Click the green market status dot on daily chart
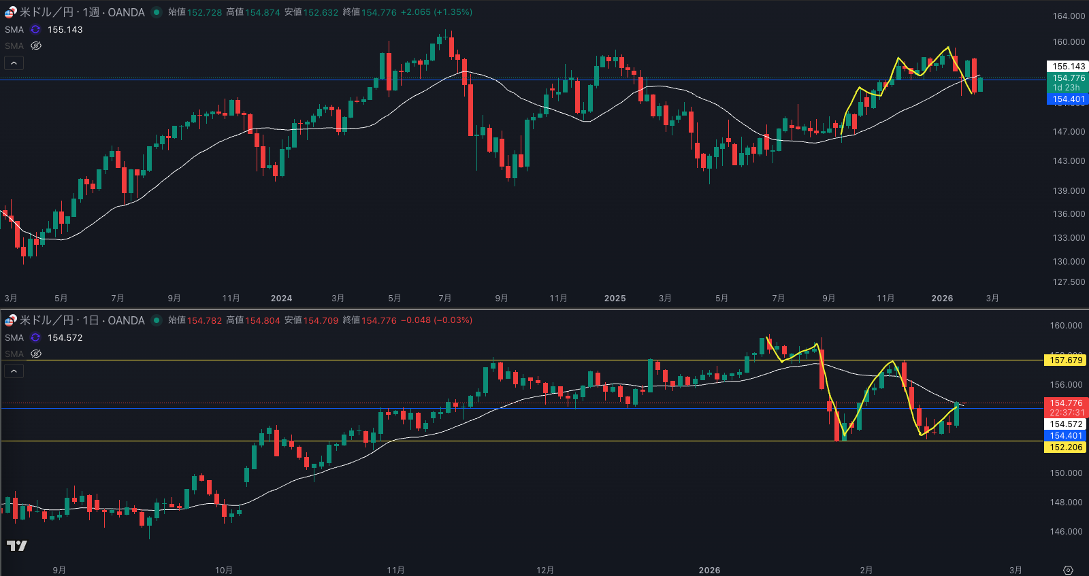 coord(157,320)
